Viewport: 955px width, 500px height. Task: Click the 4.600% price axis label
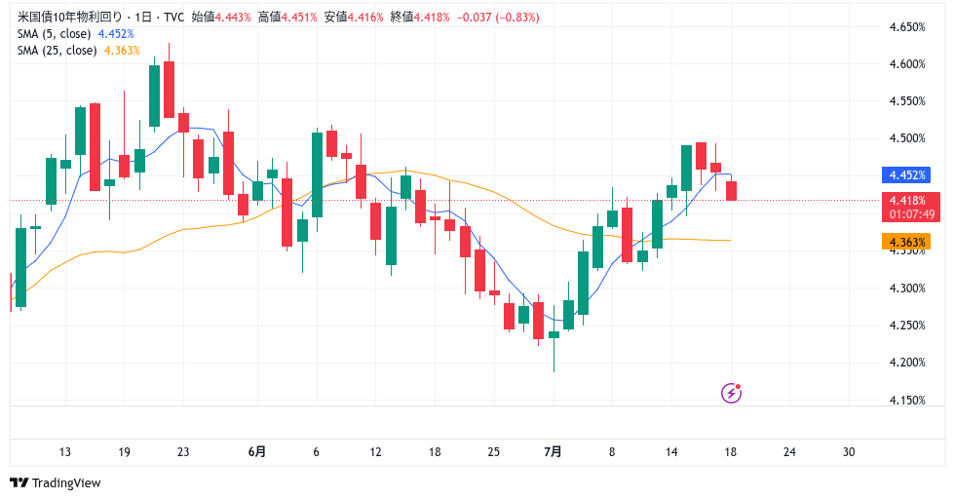(x=907, y=64)
